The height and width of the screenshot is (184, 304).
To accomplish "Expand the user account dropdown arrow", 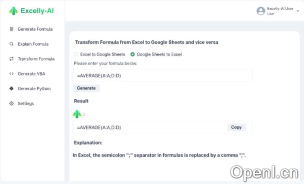I will pos(298,11).
